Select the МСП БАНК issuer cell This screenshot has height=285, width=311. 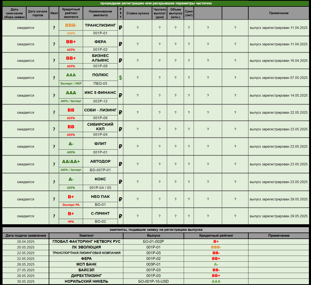86,264
